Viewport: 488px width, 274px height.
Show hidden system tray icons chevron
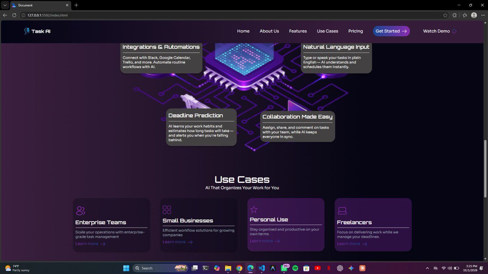pyautogui.click(x=427, y=268)
